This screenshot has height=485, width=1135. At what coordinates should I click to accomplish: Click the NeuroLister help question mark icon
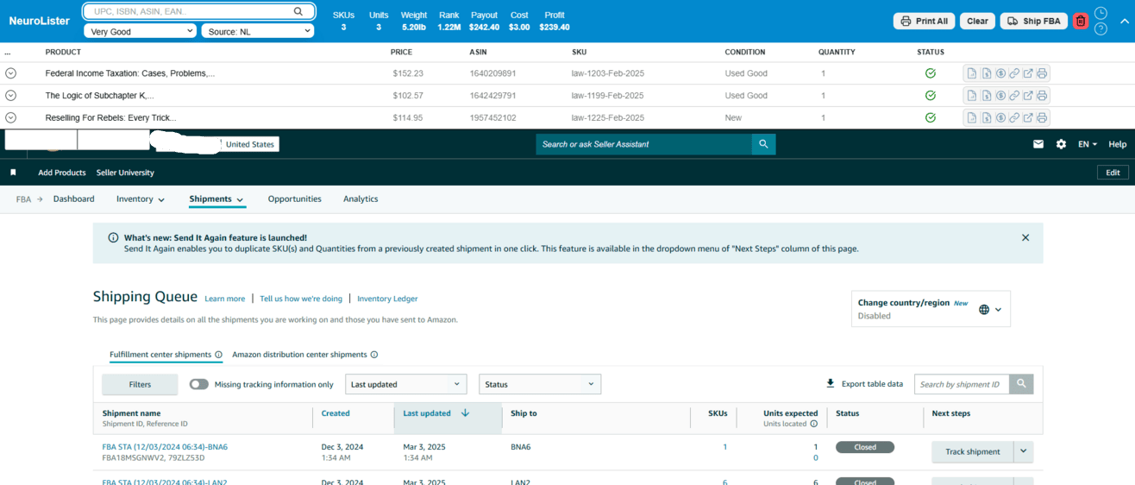(x=1101, y=29)
